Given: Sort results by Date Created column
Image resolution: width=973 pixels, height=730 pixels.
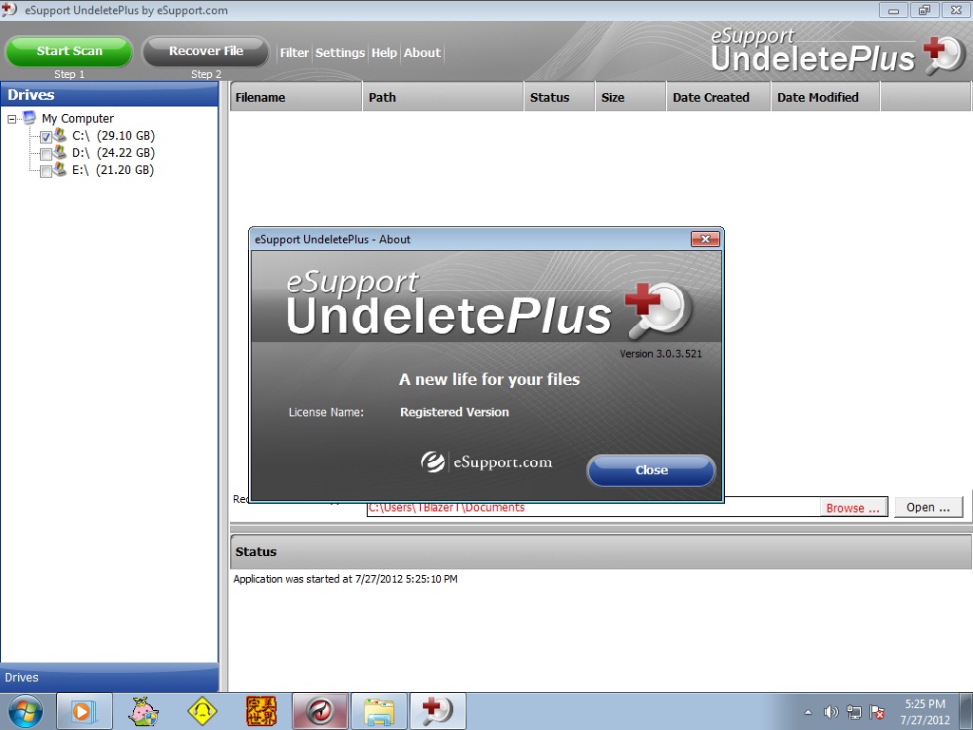Looking at the screenshot, I should [718, 97].
